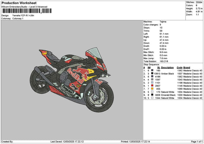Click the 'Colorway 1' value

point(18,19)
